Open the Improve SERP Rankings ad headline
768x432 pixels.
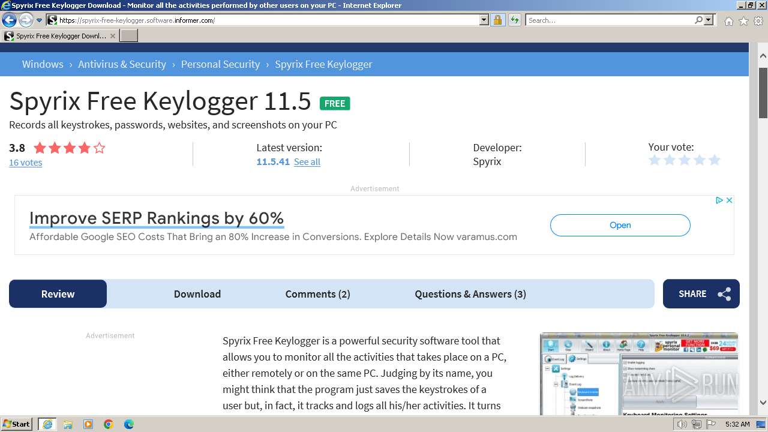tap(156, 218)
